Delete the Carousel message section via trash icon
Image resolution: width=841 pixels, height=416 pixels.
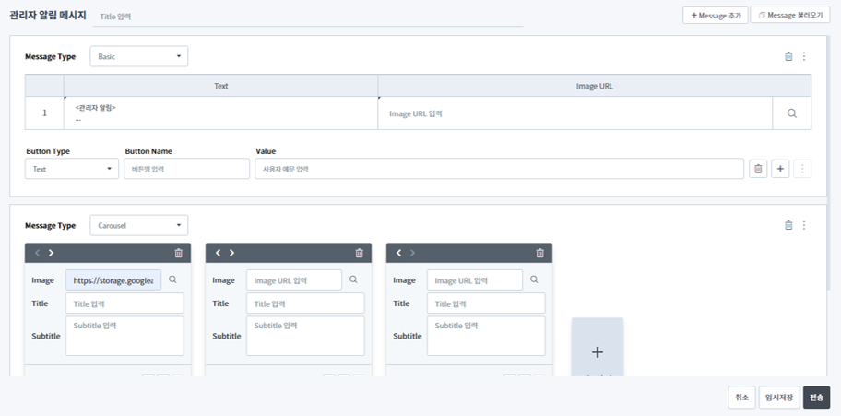click(x=788, y=225)
